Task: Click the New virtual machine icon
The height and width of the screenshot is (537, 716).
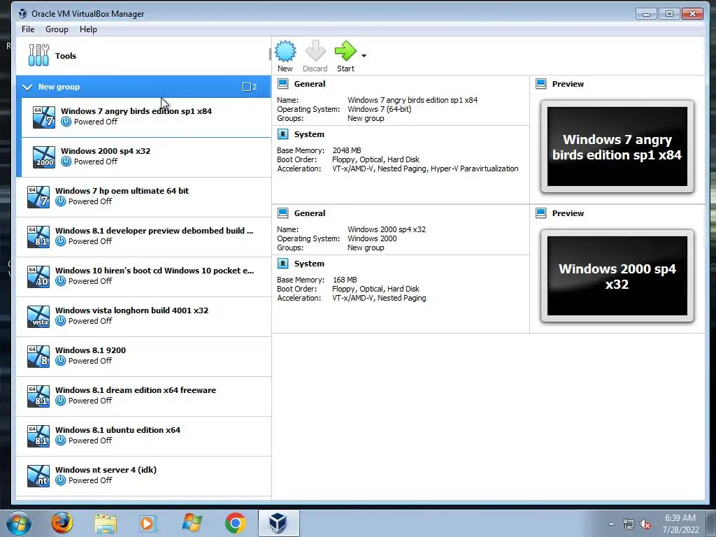Action: pos(285,52)
